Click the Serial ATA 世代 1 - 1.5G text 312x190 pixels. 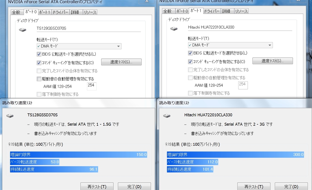tap(89, 125)
